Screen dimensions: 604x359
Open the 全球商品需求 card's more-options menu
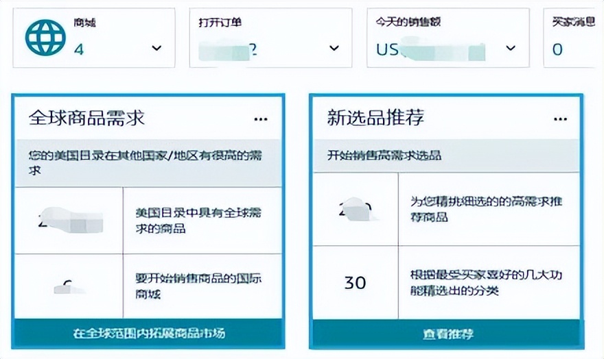click(261, 119)
